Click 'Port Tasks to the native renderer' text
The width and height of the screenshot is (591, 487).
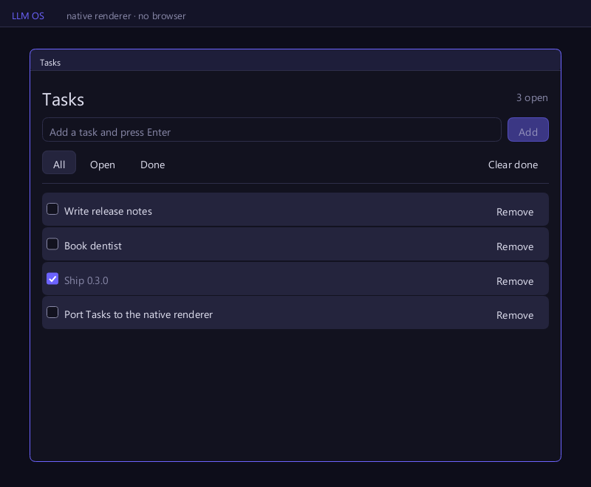click(138, 314)
